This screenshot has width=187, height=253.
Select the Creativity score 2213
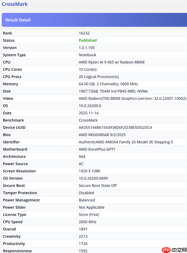click(x=83, y=237)
